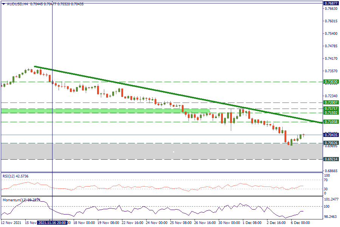This screenshot has height=227, width=340.
Task: Click the white anchor point in gray zone
Action: click(173, 152)
